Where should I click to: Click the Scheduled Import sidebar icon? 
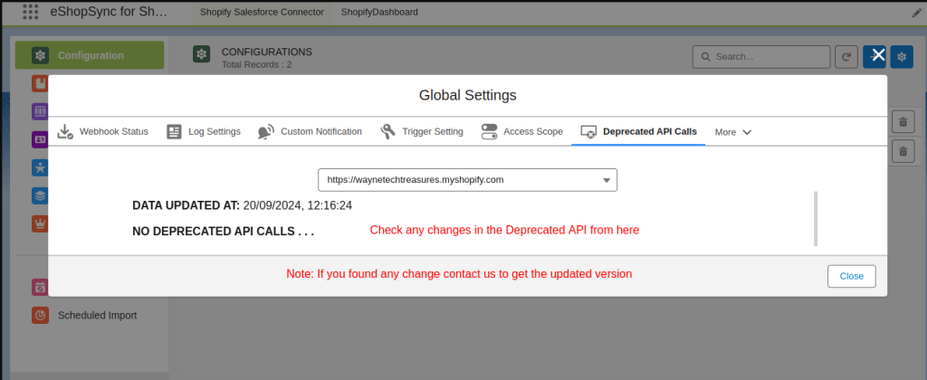click(x=40, y=316)
